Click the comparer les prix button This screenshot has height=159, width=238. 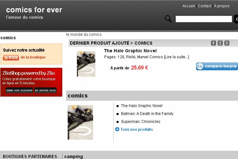tap(217, 66)
